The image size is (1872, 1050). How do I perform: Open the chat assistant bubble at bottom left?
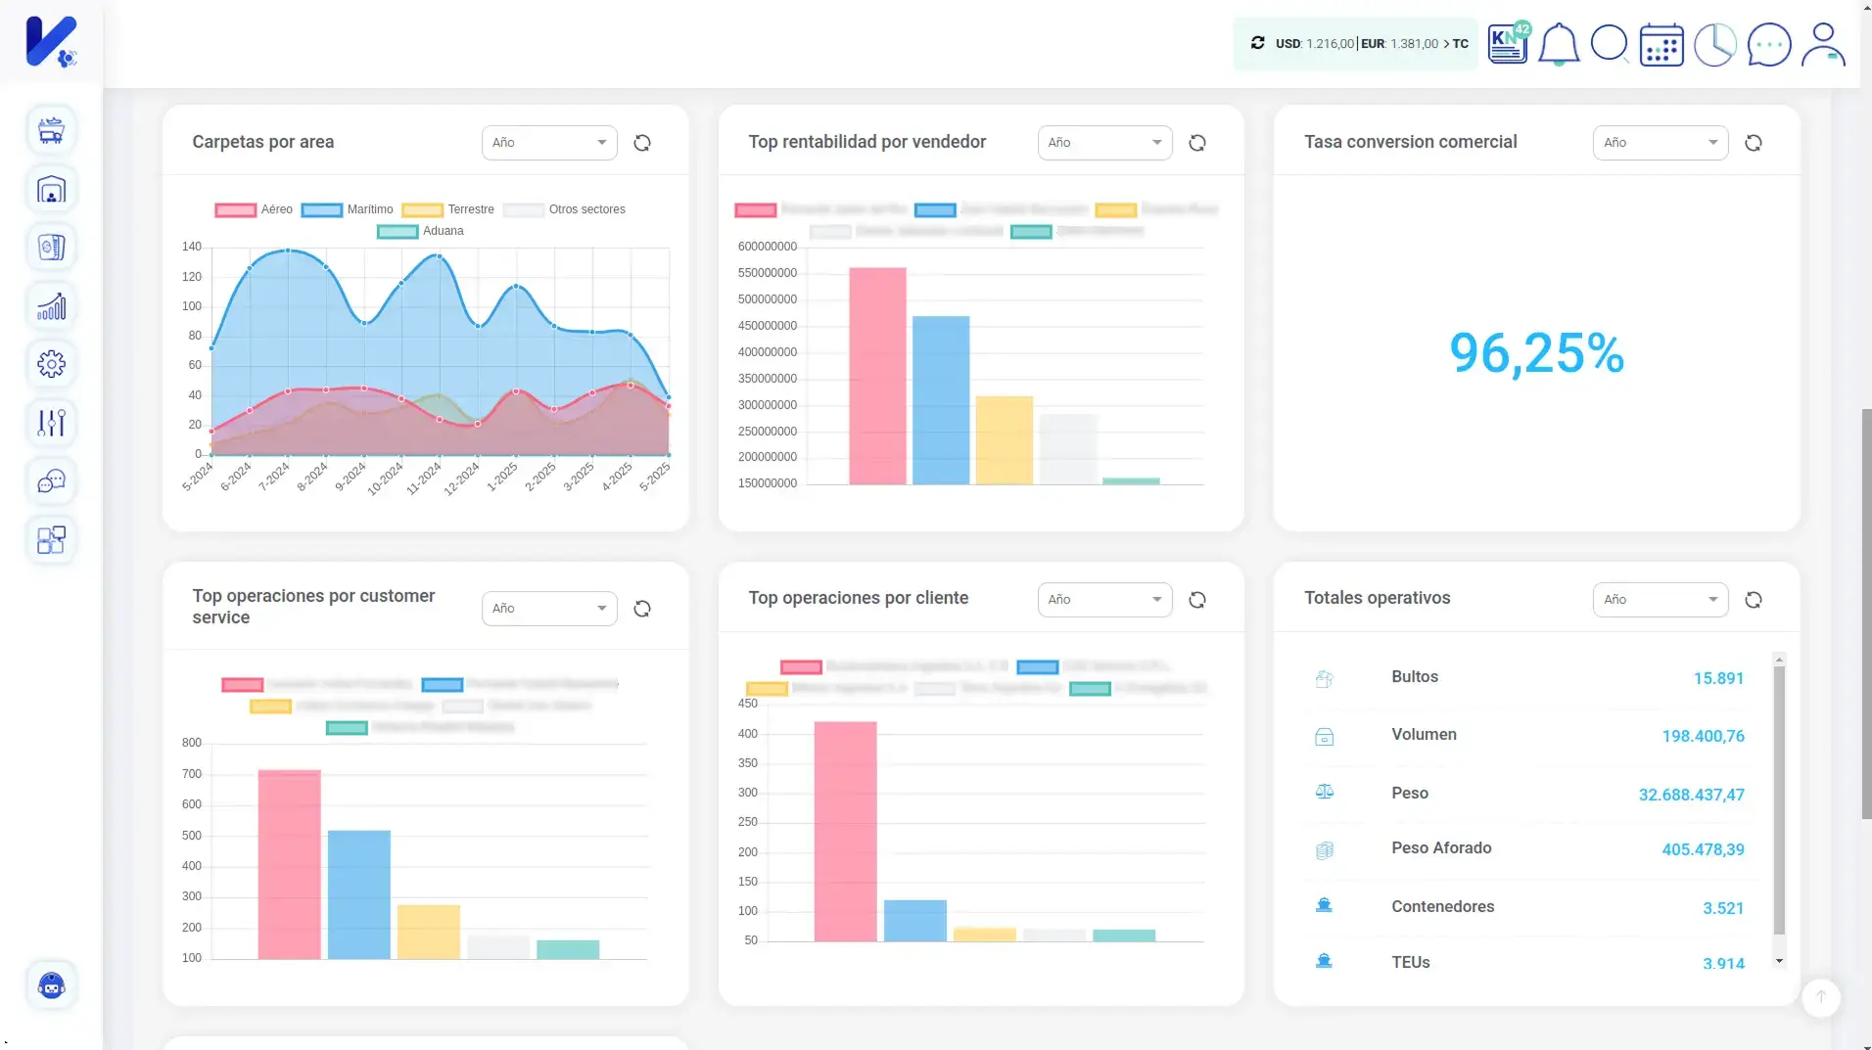50,984
